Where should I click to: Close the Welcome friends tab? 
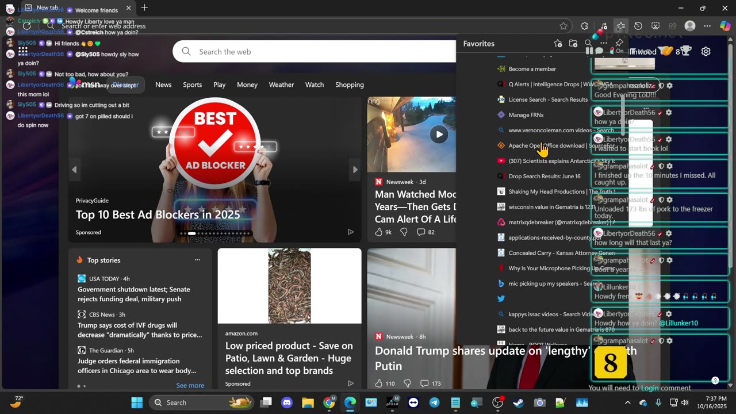(x=128, y=9)
